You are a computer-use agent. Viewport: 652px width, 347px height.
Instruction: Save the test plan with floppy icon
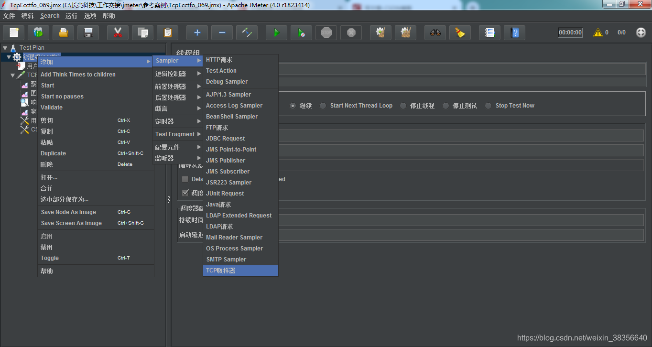click(x=88, y=33)
